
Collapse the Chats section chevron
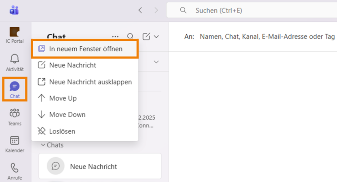43,145
